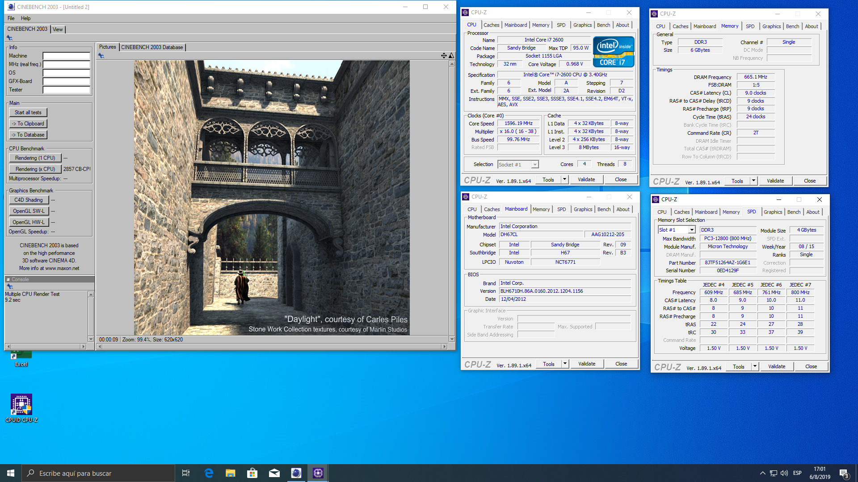Click the pin icon in the Console panel
858x482 pixels.
(x=9, y=287)
